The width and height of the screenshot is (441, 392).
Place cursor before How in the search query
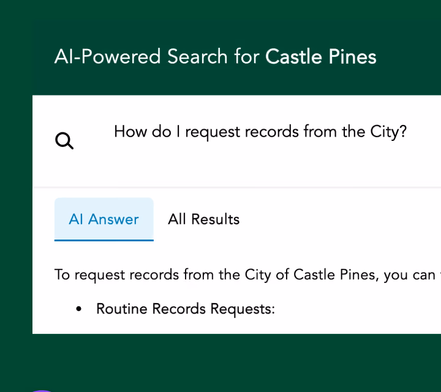pos(114,132)
